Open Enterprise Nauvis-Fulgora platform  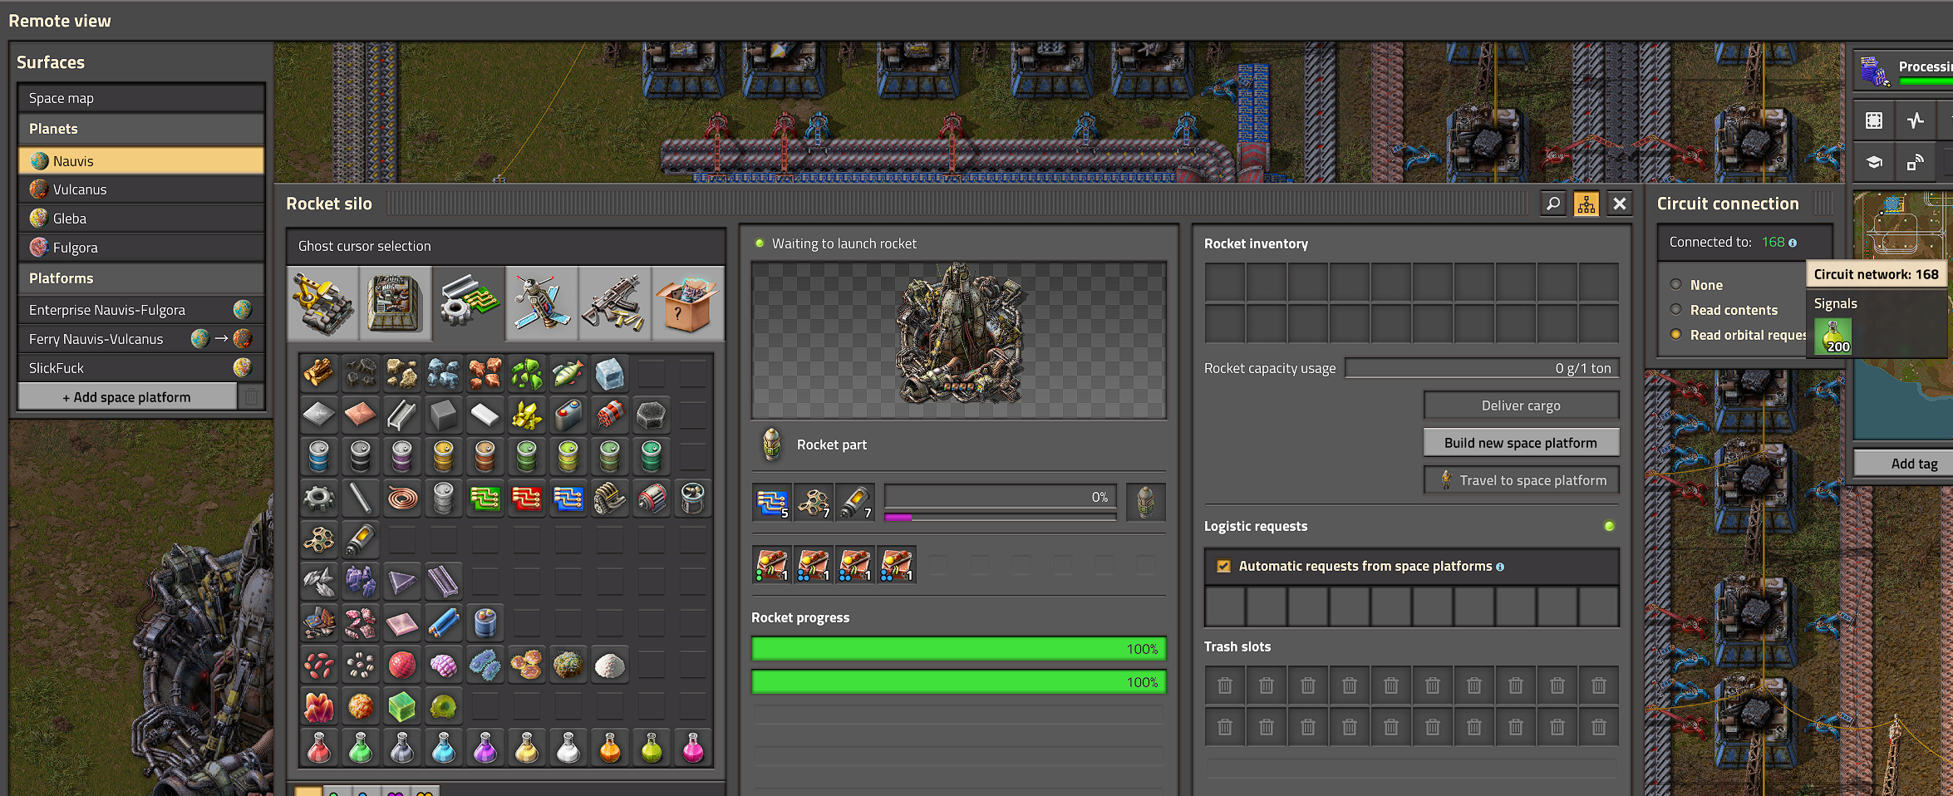(x=141, y=310)
